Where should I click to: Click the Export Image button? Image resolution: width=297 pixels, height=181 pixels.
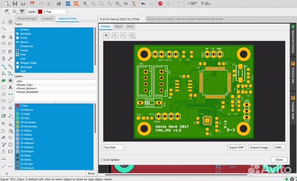(x=259, y=147)
